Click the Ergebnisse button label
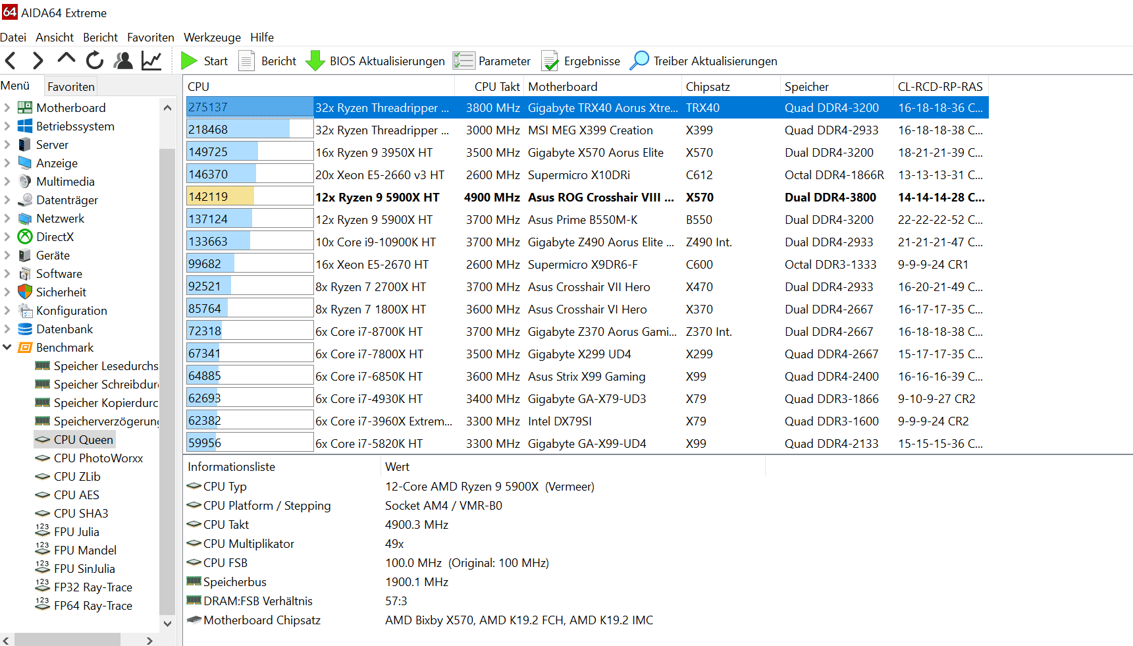 pyautogui.click(x=592, y=61)
